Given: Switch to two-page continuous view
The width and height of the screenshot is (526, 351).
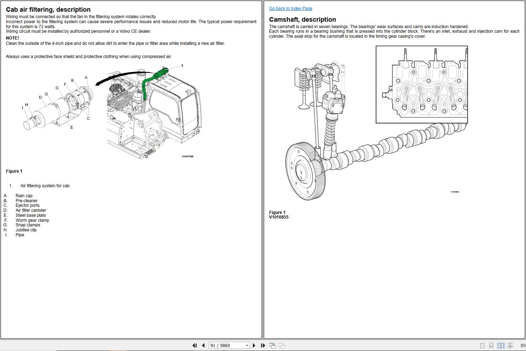Looking at the screenshot, I should point(510,346).
